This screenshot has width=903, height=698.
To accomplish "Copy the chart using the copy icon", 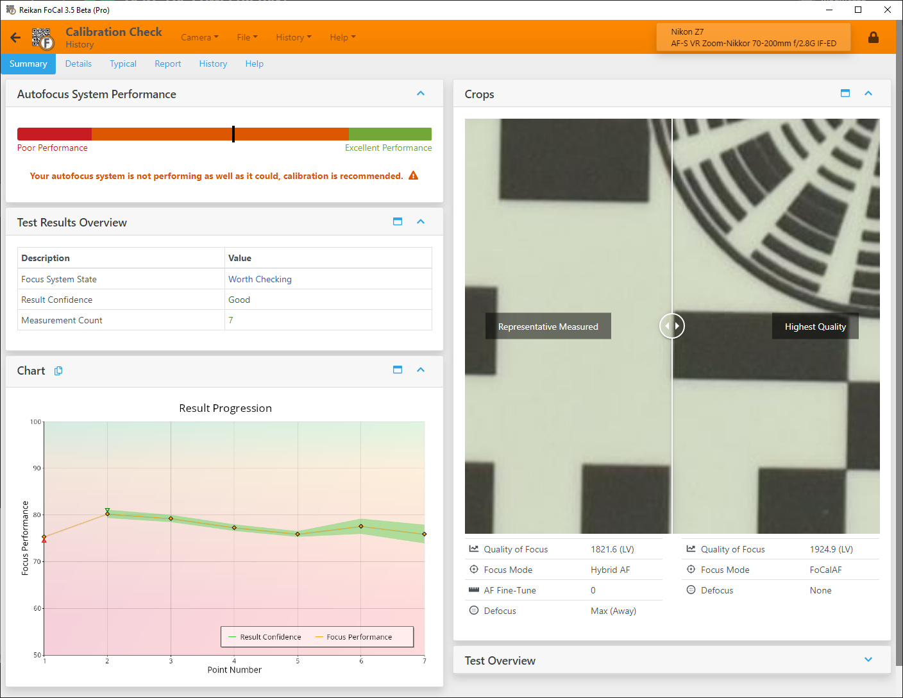I will tap(58, 371).
